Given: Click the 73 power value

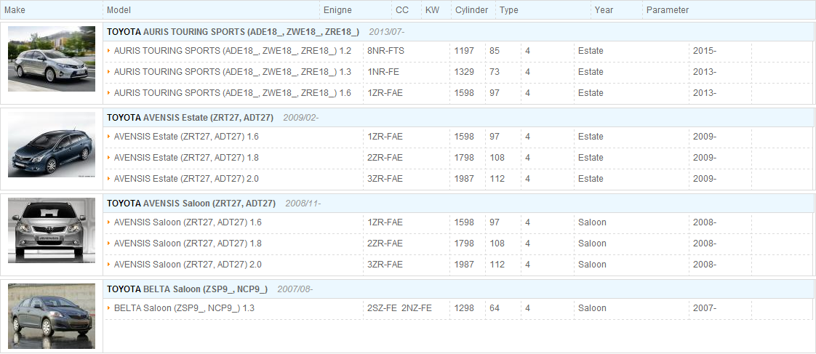Looking at the screenshot, I should pyautogui.click(x=495, y=72).
